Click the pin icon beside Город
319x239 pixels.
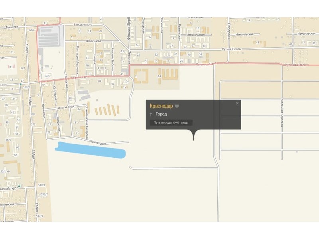coord(151,114)
